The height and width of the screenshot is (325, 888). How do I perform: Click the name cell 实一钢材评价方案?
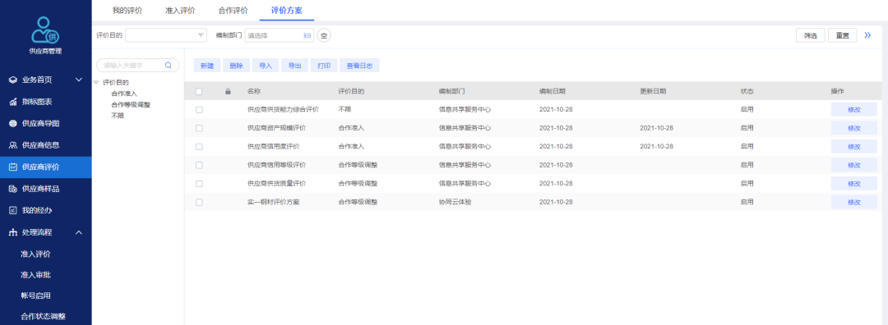tap(274, 202)
